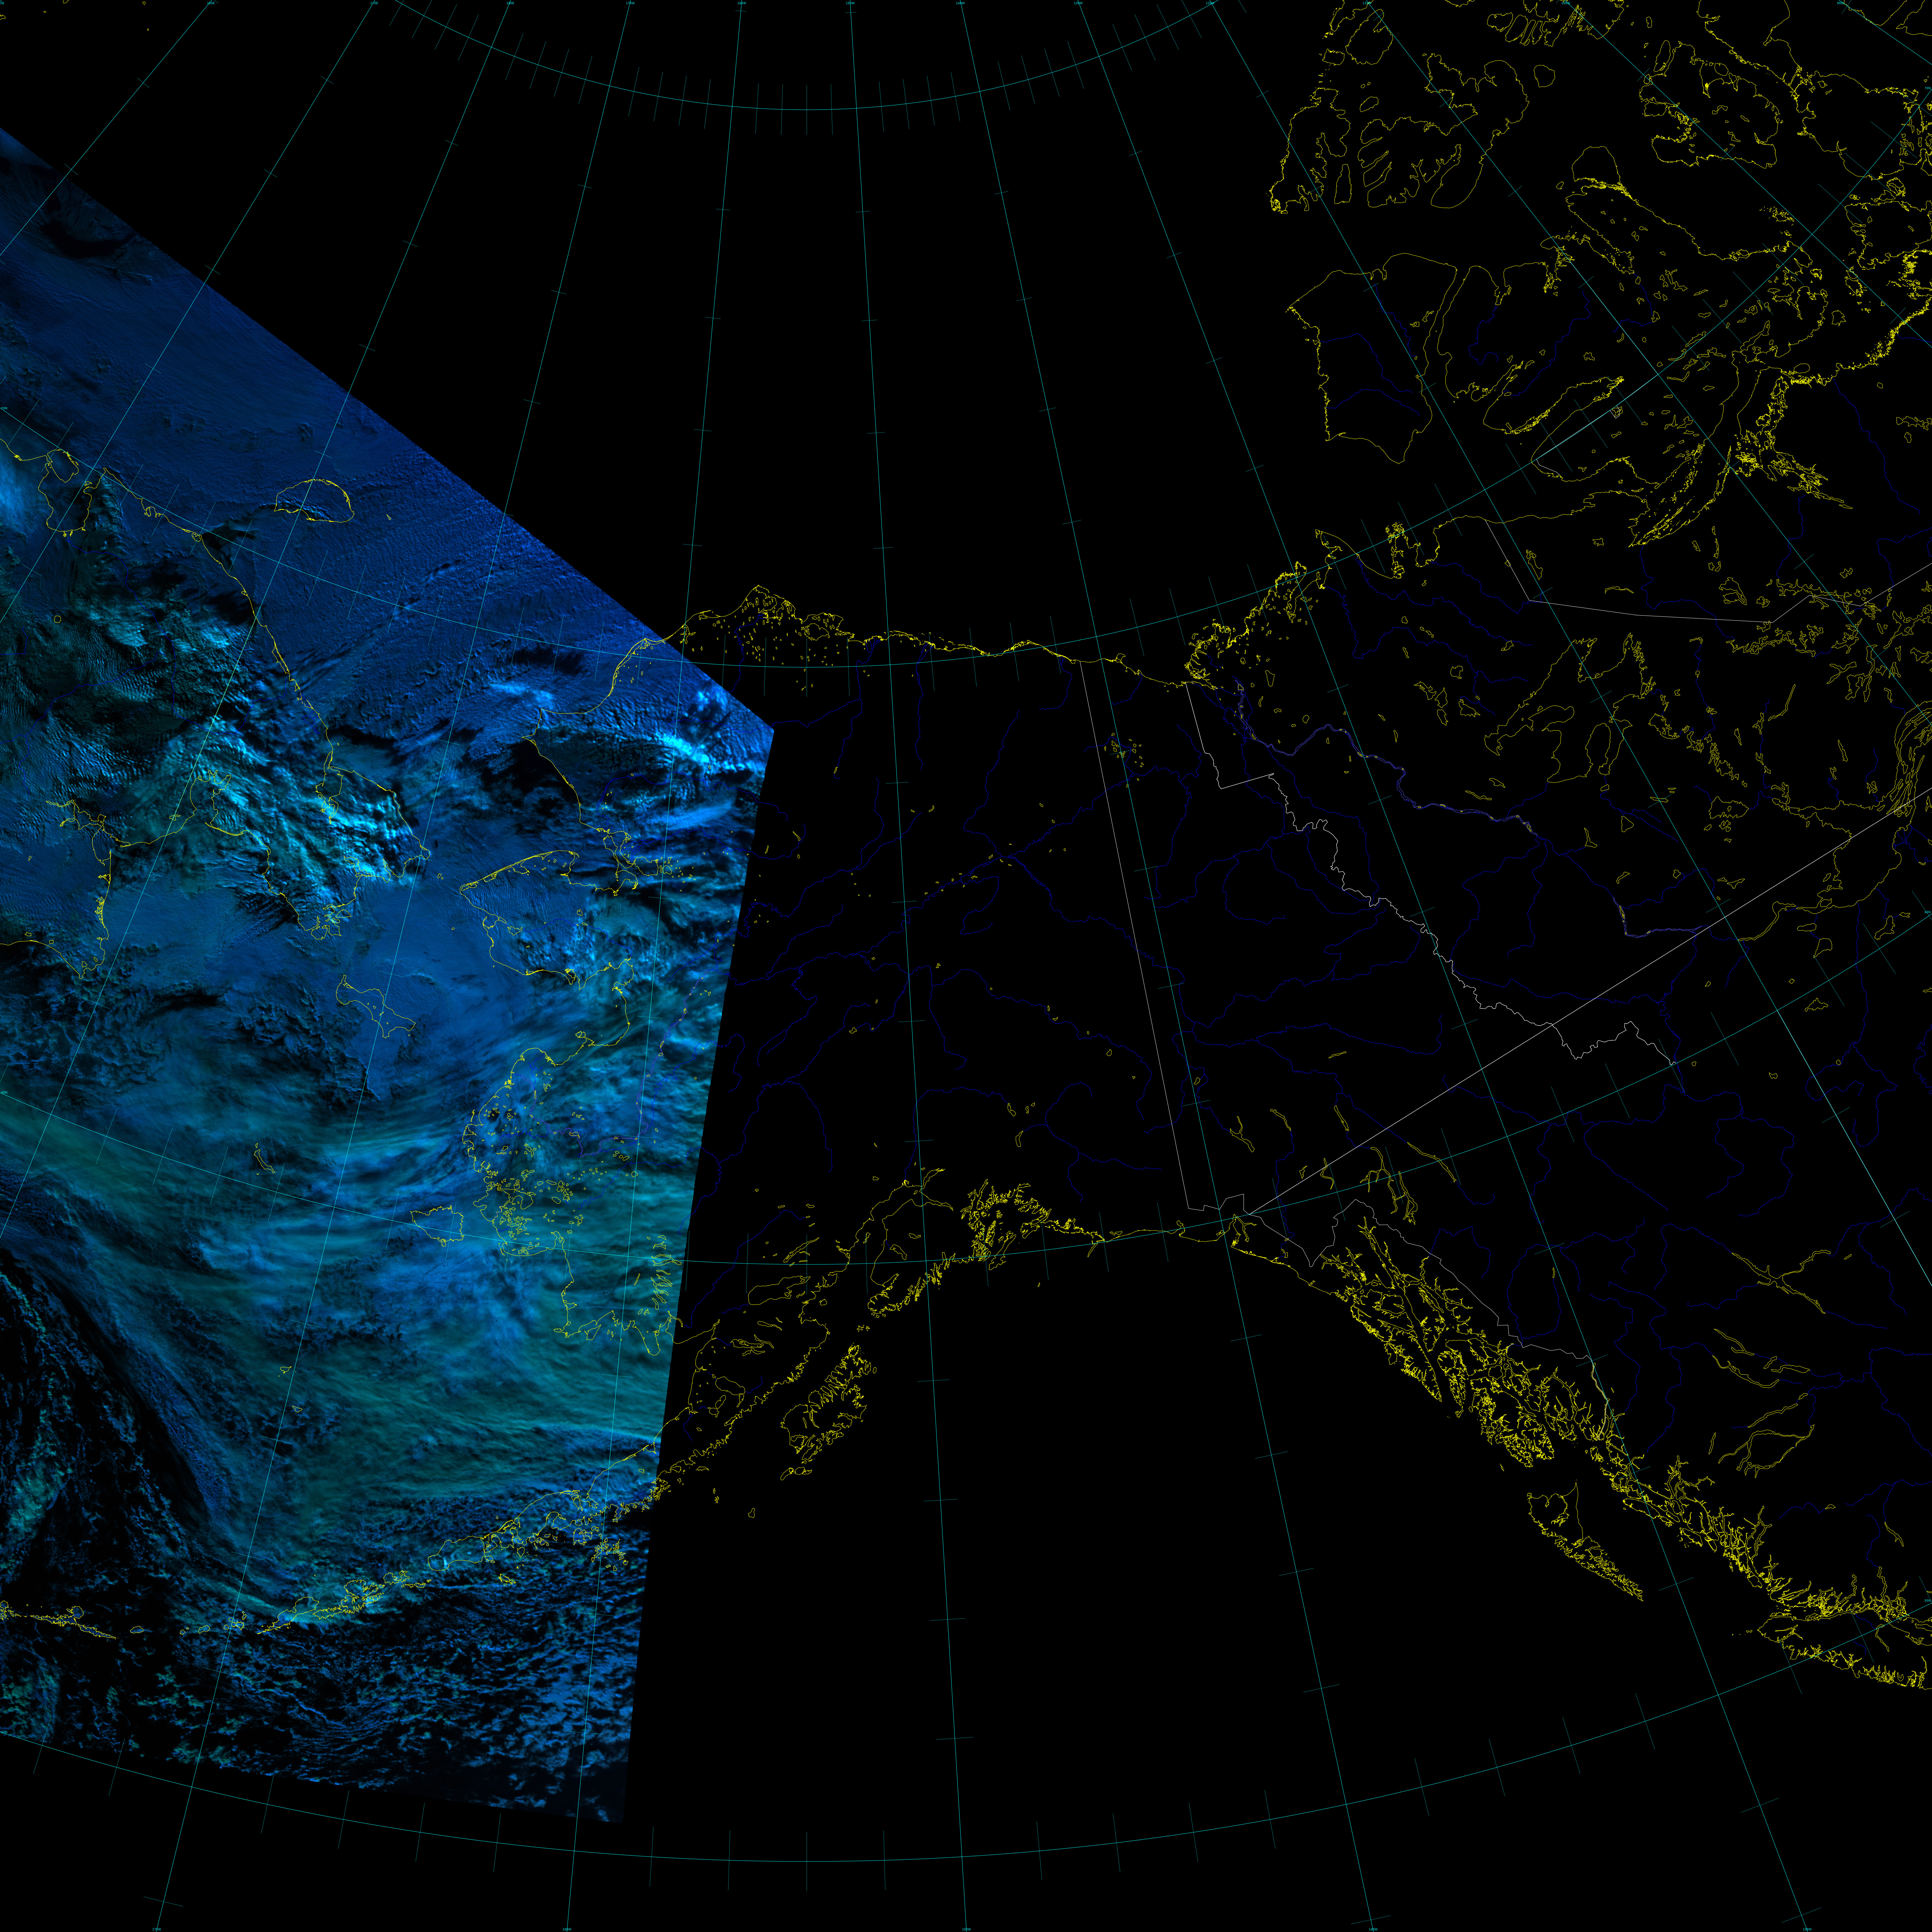Click the 170E longitude label at top
The image size is (1932, 1932).
coord(374,3)
